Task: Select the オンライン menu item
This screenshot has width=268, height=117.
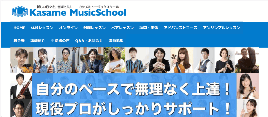Action: pyautogui.click(x=68, y=28)
